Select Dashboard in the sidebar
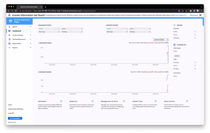The width and height of the screenshot is (210, 133). tap(17, 31)
